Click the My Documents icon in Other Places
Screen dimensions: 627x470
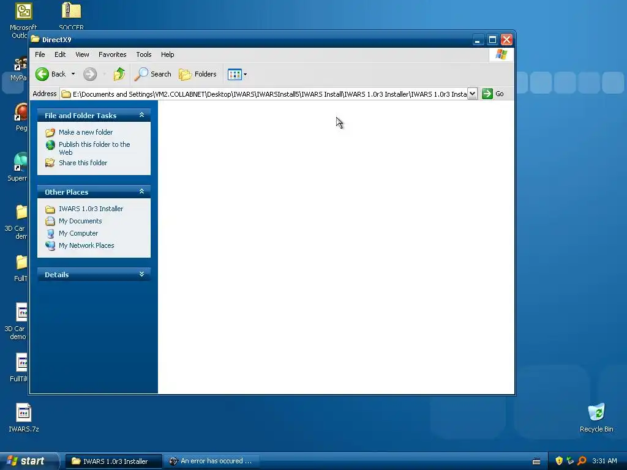pyautogui.click(x=50, y=221)
